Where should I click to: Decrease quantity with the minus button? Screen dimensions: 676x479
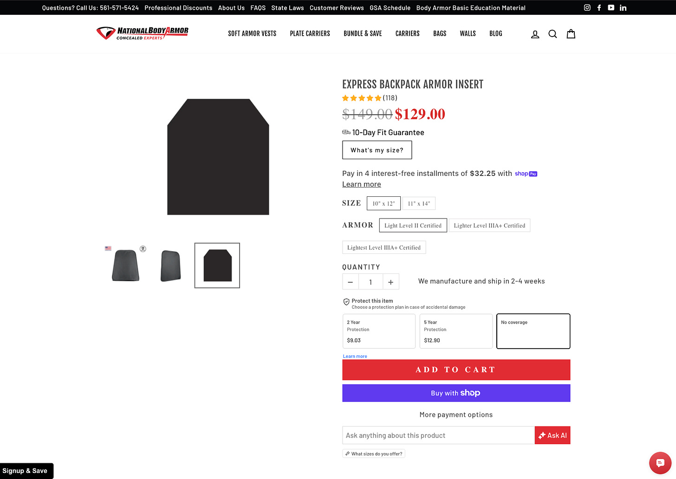[x=351, y=282]
